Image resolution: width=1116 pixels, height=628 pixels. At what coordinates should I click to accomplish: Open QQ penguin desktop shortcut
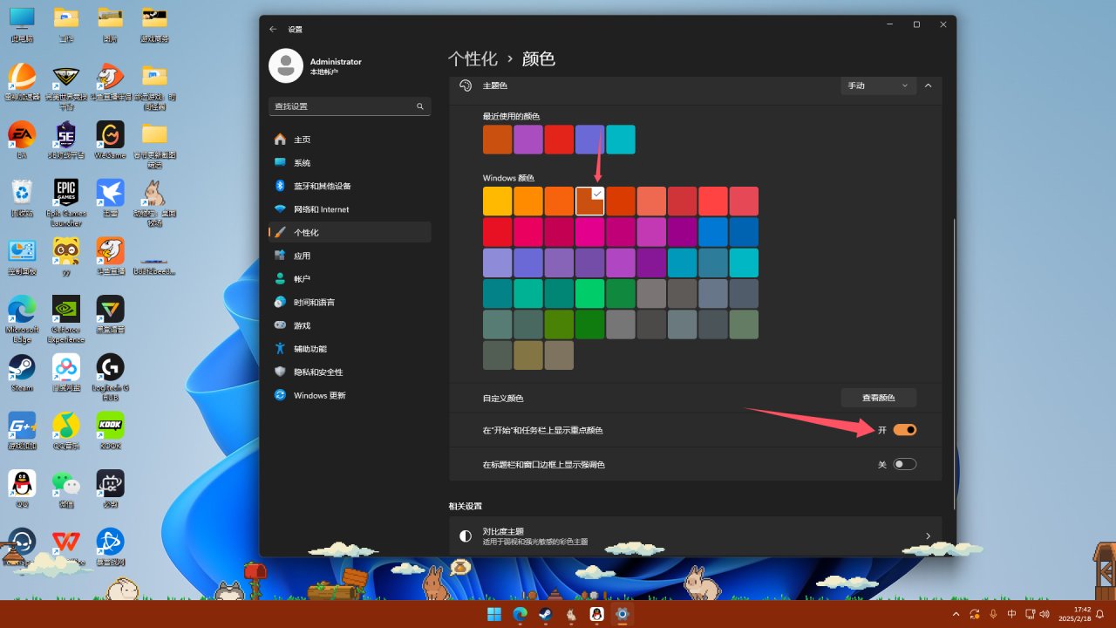point(22,488)
